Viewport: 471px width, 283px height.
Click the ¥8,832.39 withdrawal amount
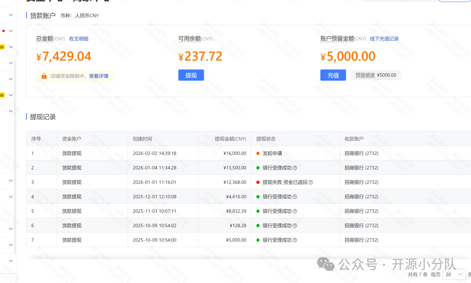coord(236,211)
